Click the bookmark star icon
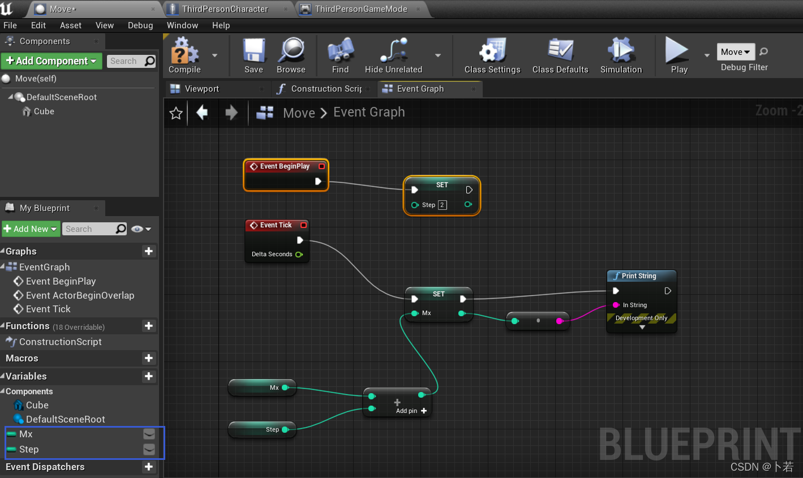The height and width of the screenshot is (478, 803). tap(176, 113)
